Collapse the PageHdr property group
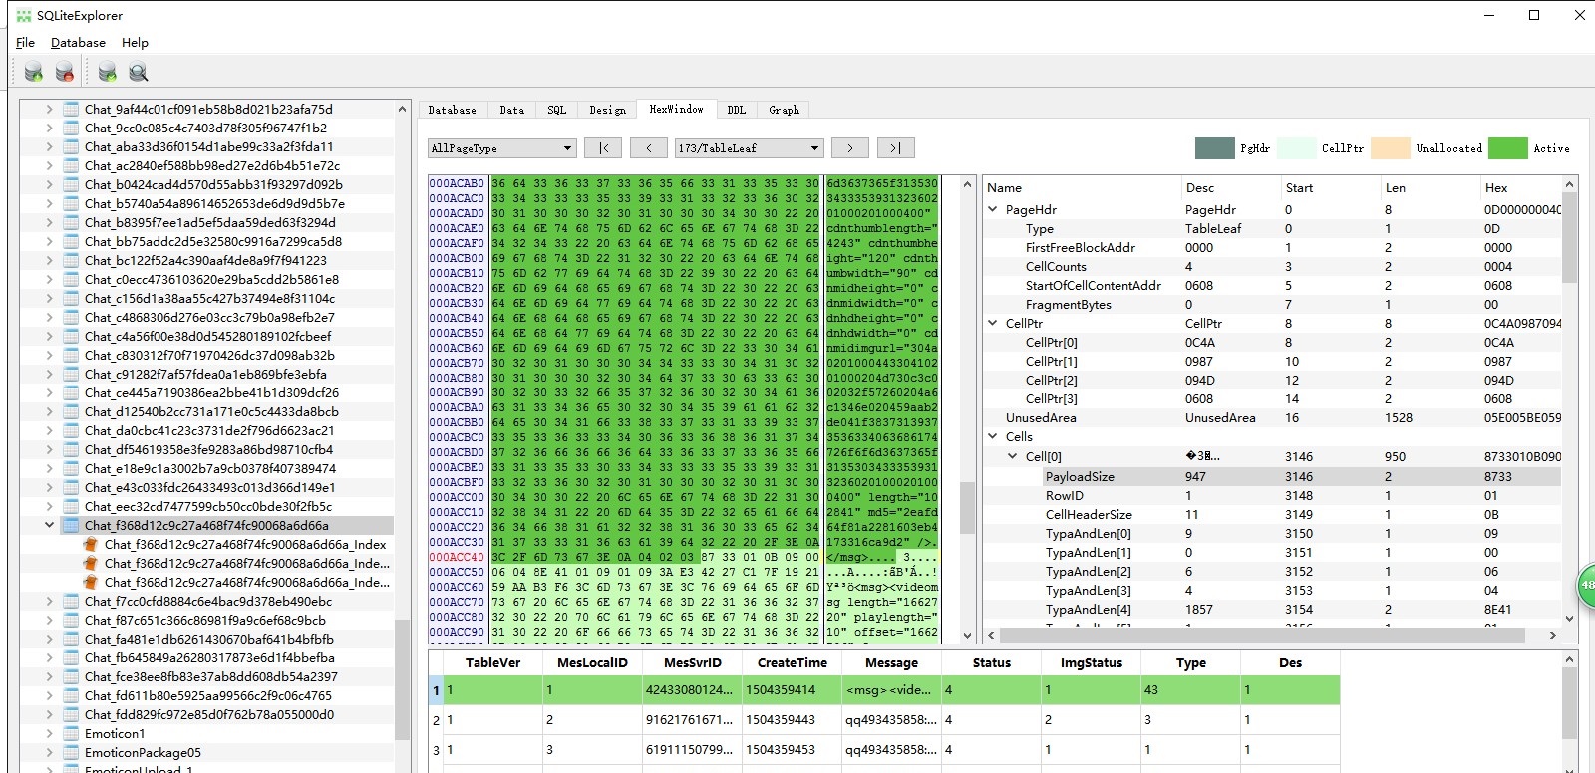Screen dimensions: 1595x773 tap(993, 209)
